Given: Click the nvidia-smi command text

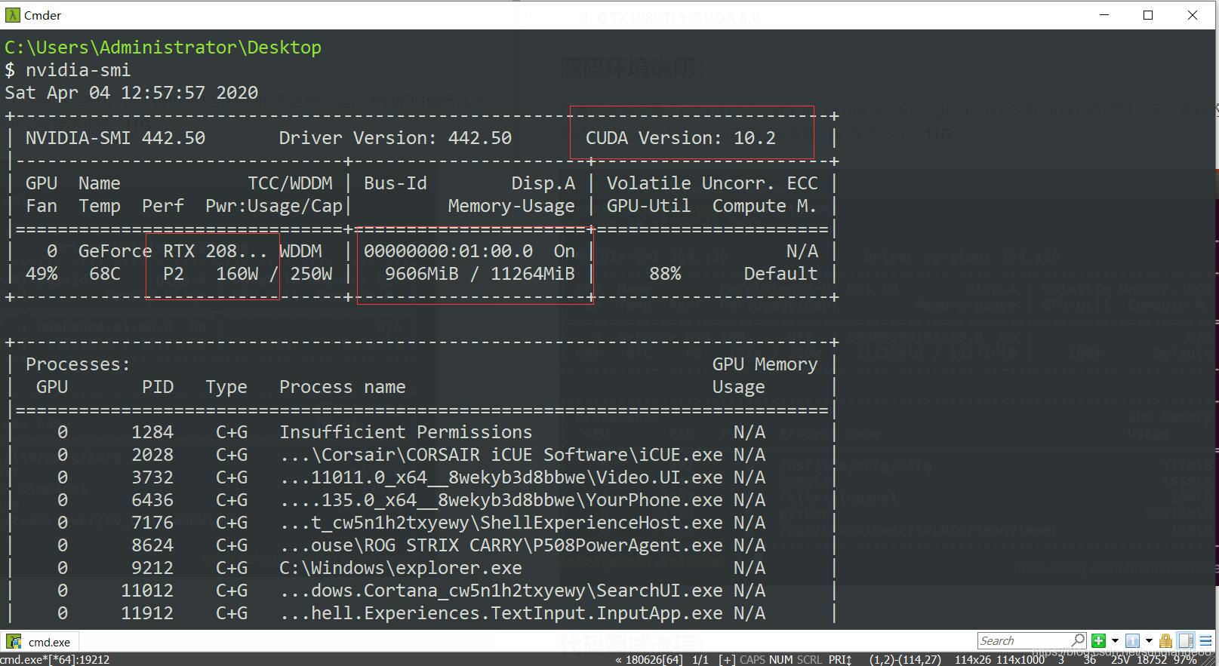Looking at the screenshot, I should click(x=78, y=70).
